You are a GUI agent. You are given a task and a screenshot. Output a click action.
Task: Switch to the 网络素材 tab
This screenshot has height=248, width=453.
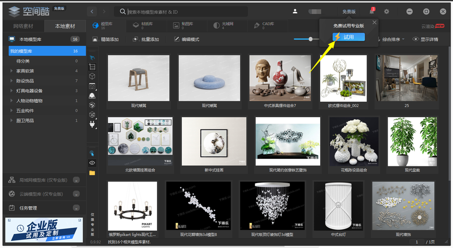tap(23, 26)
